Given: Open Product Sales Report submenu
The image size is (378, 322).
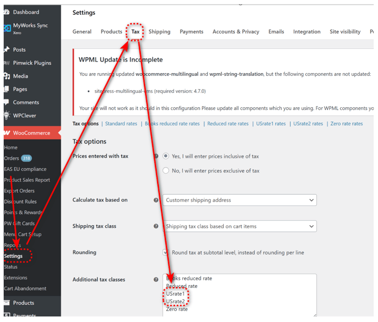Looking at the screenshot, I should (x=27, y=180).
